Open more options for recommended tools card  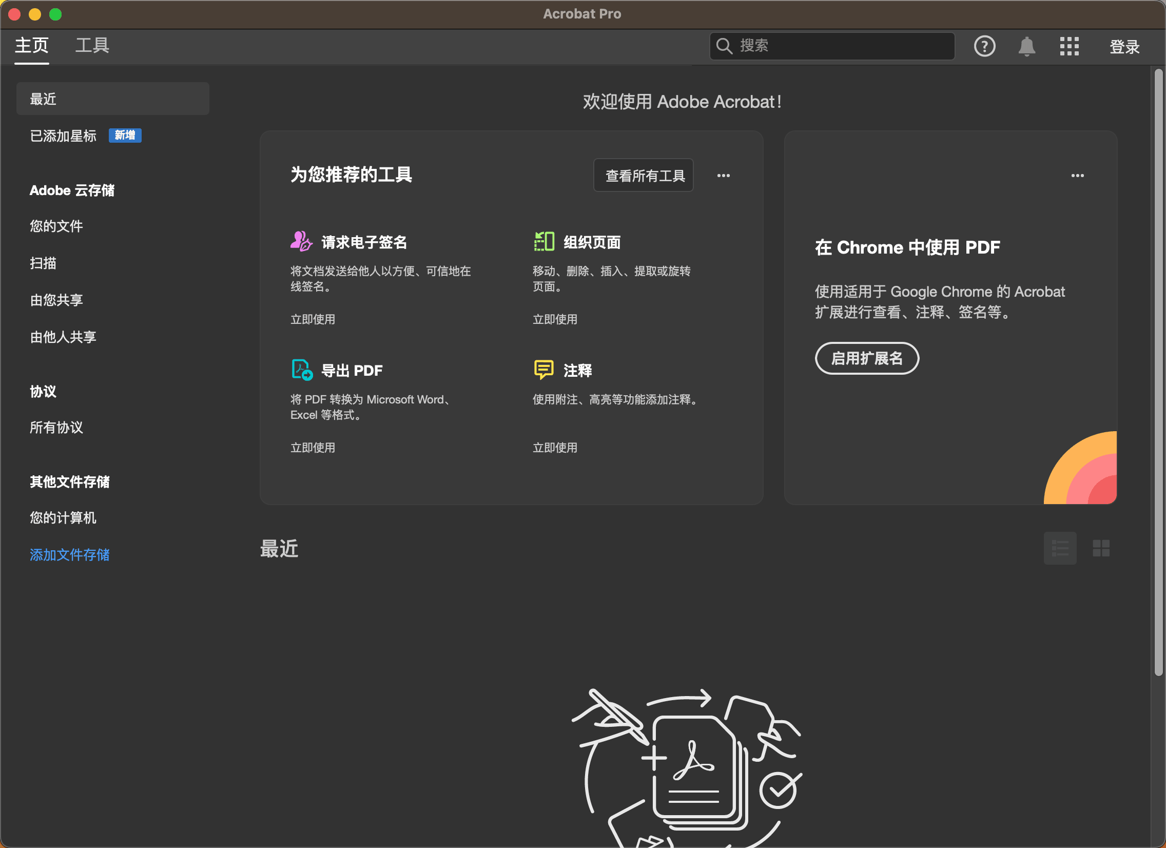(x=723, y=176)
